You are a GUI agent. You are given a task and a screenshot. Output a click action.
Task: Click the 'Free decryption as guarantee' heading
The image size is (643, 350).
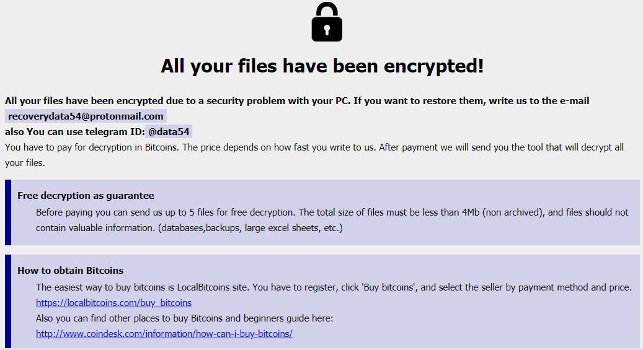tap(86, 196)
